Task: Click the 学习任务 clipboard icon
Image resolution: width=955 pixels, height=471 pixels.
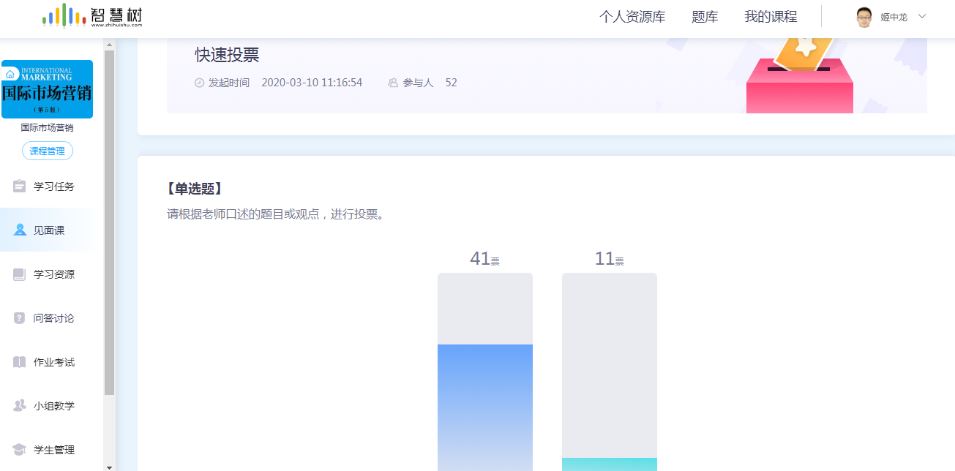Action: tap(20, 186)
